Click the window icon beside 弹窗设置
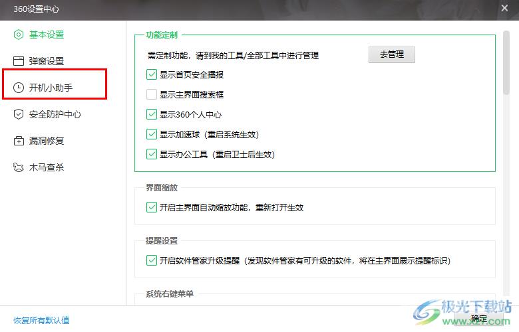519x332 pixels. 19,61
